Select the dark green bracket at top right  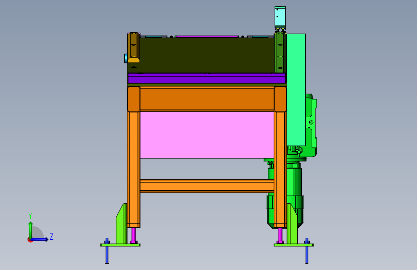click(x=280, y=52)
